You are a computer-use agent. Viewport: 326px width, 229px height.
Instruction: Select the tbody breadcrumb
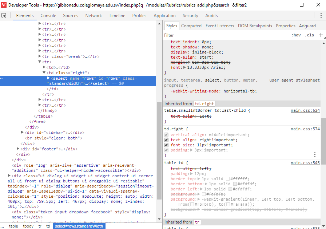[28, 226]
